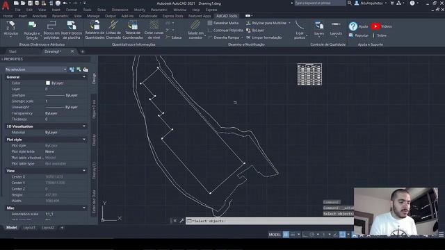
Task: Click the Reportar icon
Action: click(351, 35)
